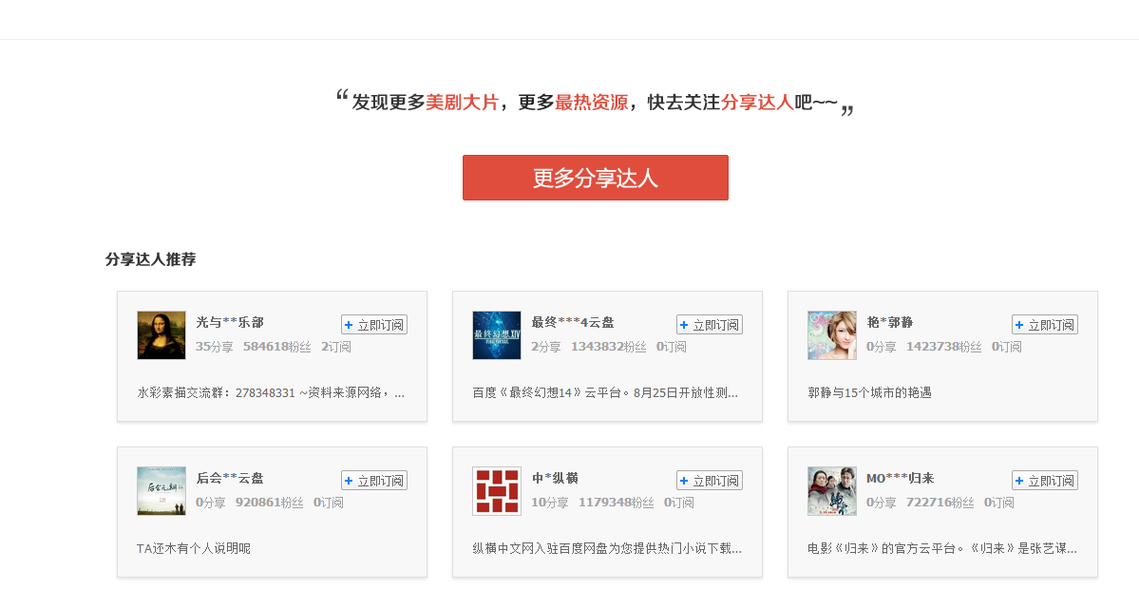Click the plus icon on MO***归来 subscribe button
The image size is (1139, 608).
click(x=1018, y=480)
